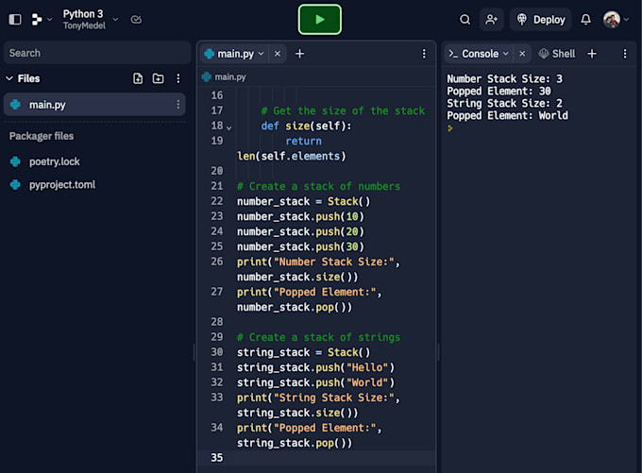Create a new folder with the add-folder icon

(x=158, y=78)
